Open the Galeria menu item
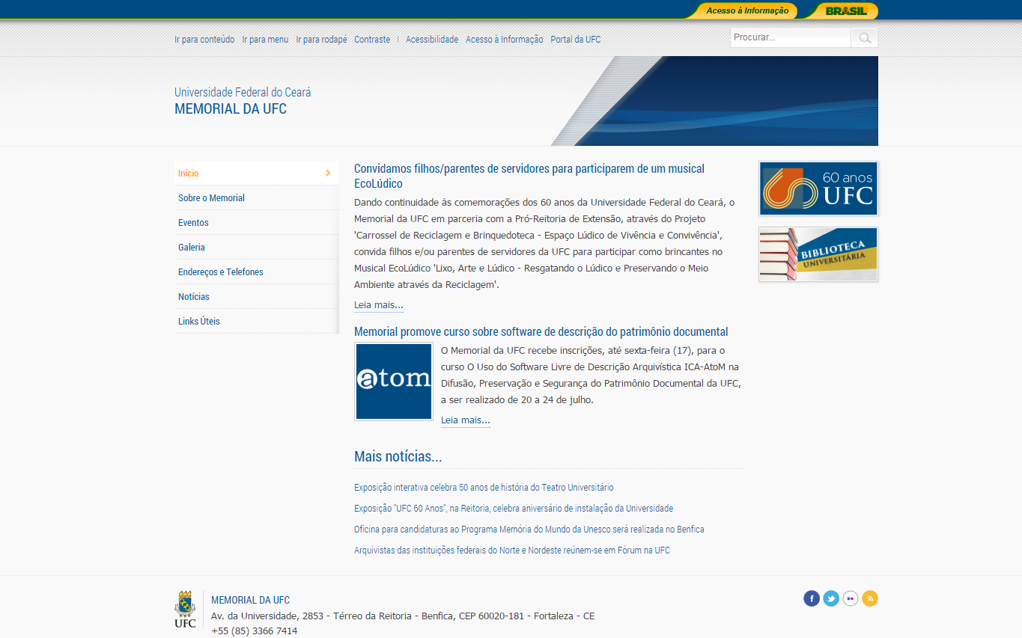Screen dimensions: 1022x638 click(192, 248)
